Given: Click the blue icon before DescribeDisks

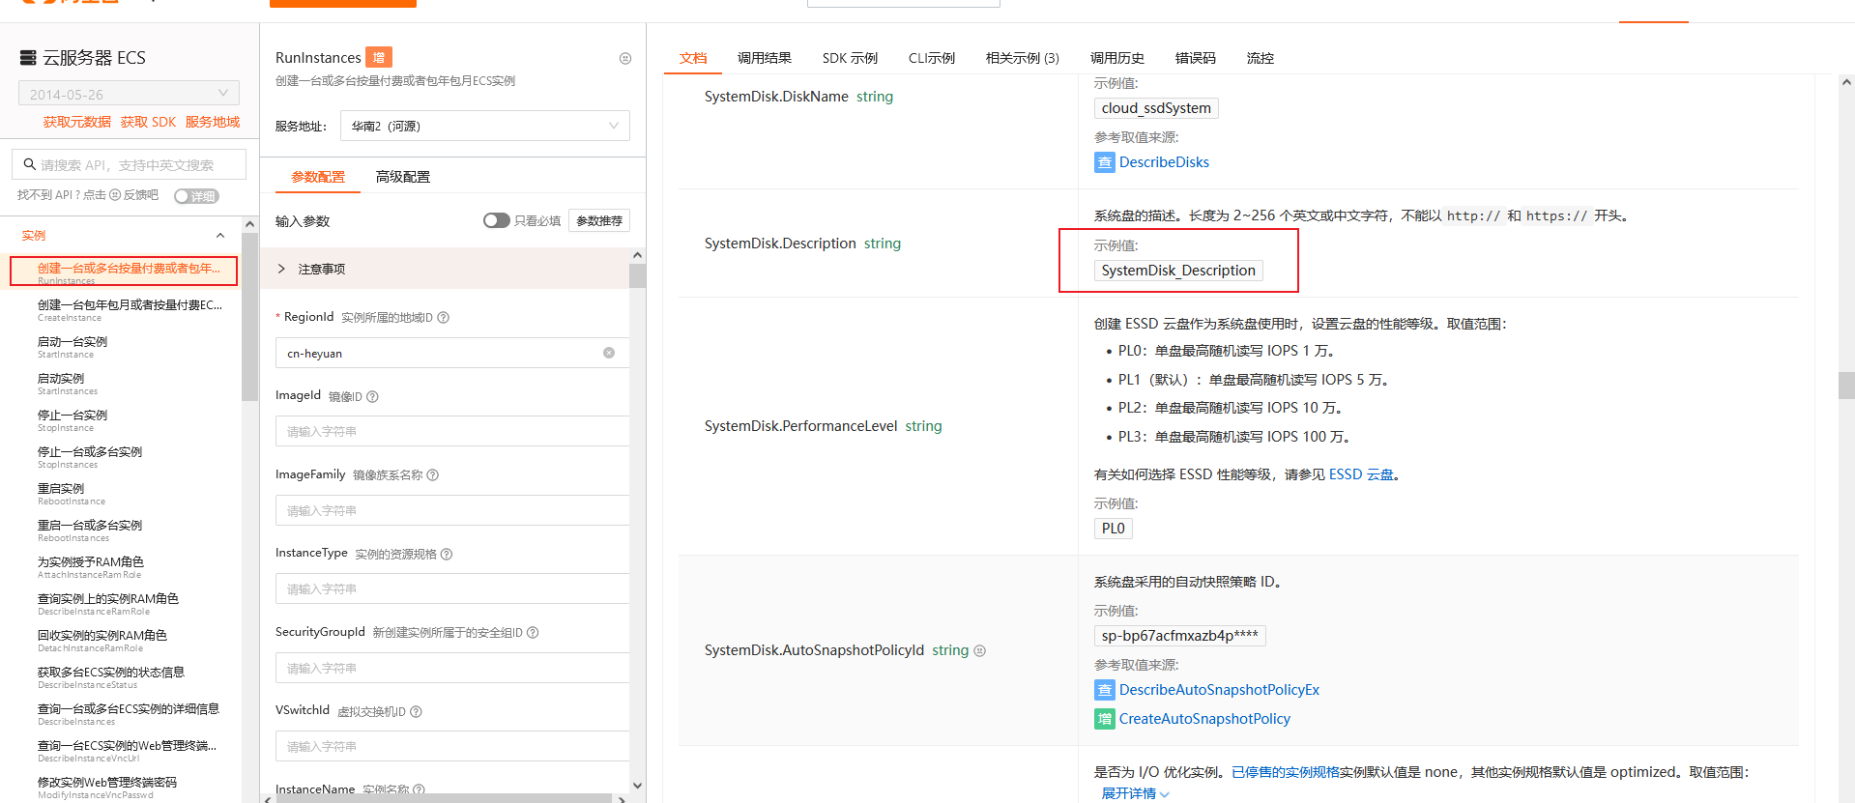Looking at the screenshot, I should click(1104, 162).
